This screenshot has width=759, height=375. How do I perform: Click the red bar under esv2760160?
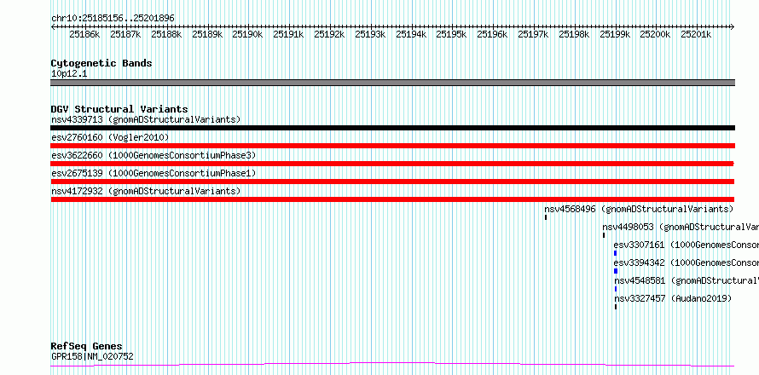coord(392,146)
